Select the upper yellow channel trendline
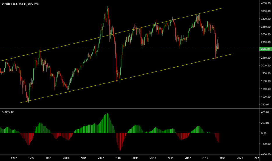The image size is (272, 161). (111, 35)
